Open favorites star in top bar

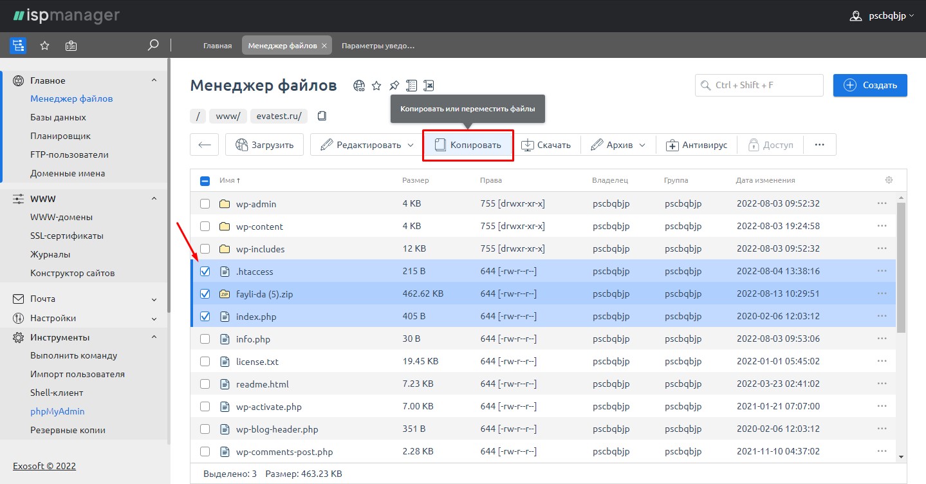[x=44, y=46]
